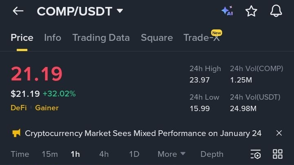Image resolution: width=294 pixels, height=165 pixels.
Task: Open the AI sparkle assistant icon
Action: point(227,11)
